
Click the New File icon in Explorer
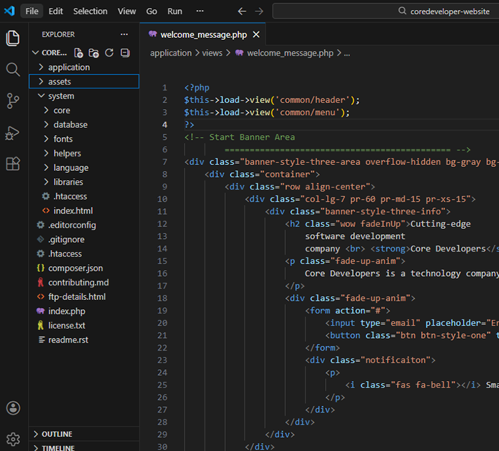click(x=79, y=53)
